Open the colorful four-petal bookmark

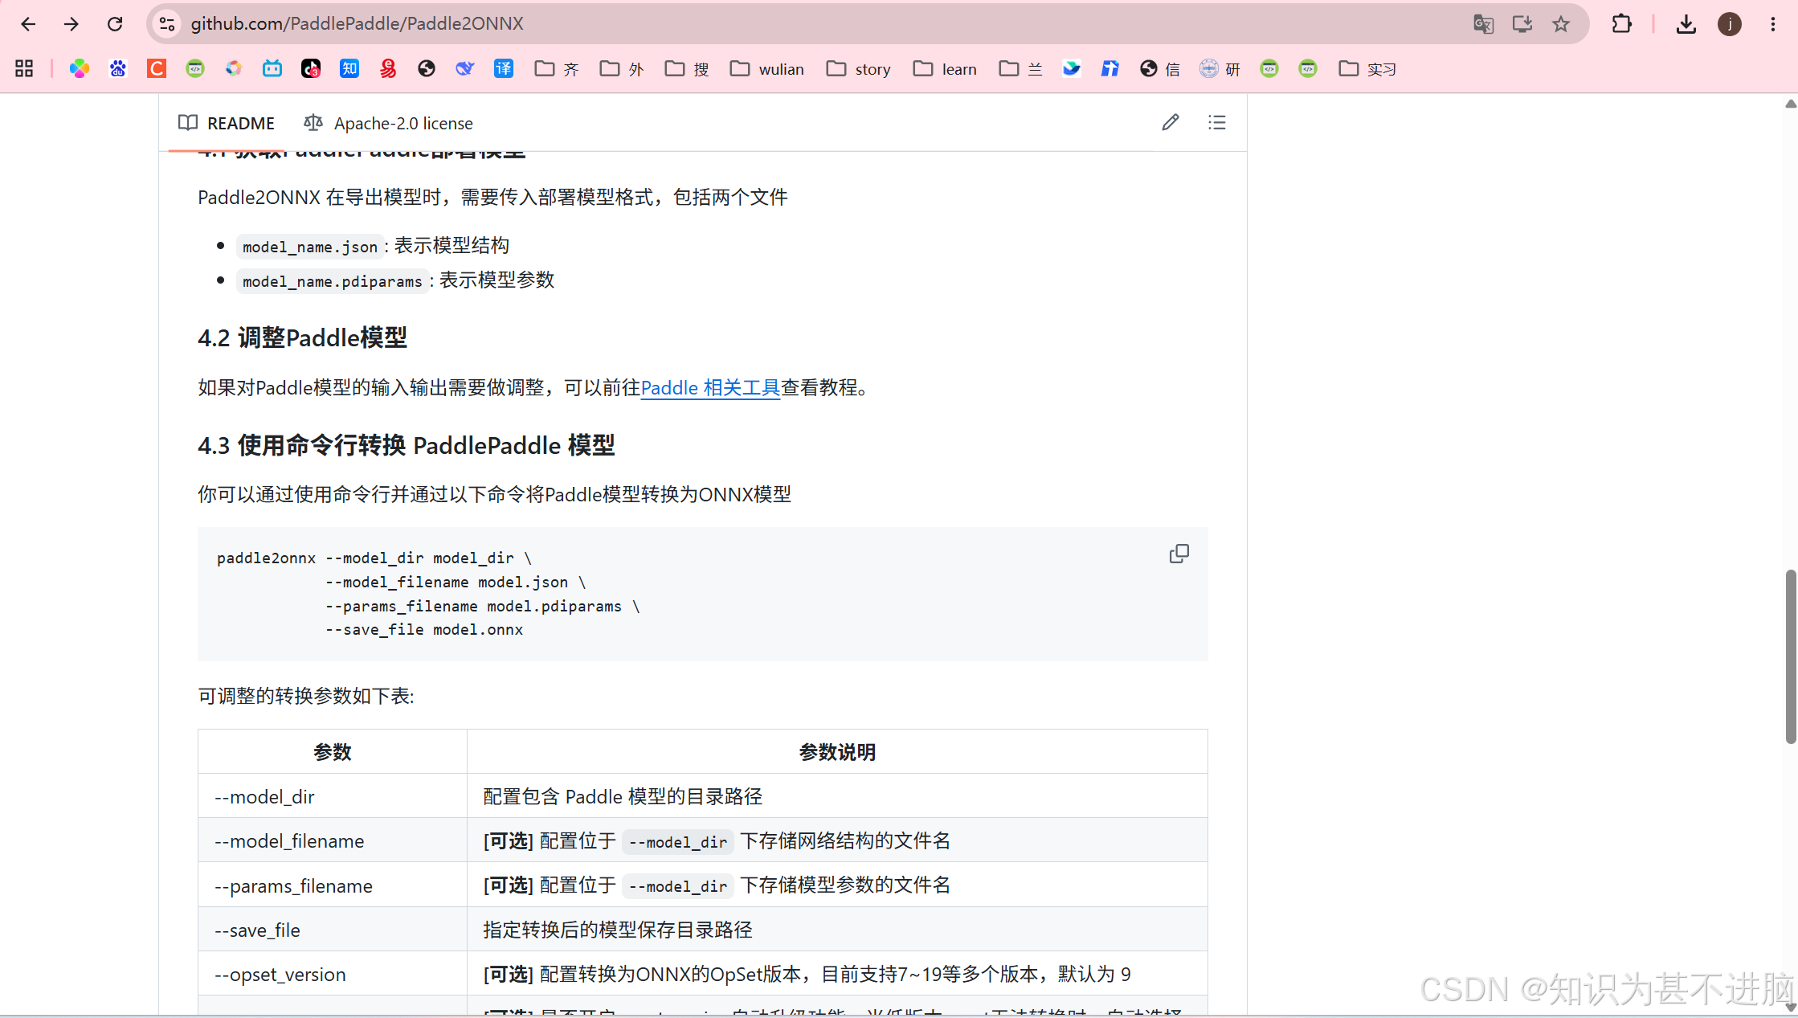click(x=79, y=69)
